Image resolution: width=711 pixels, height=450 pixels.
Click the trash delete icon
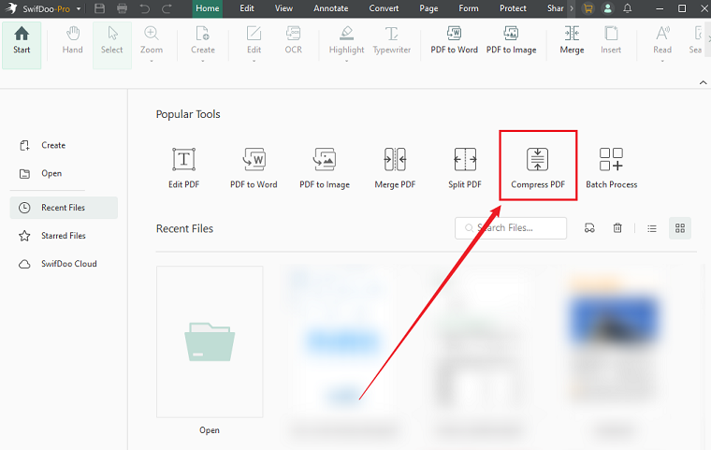pos(617,228)
